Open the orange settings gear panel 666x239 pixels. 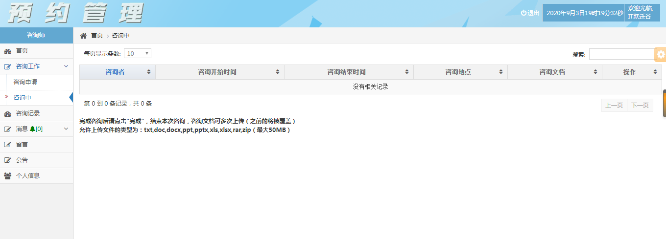click(661, 54)
